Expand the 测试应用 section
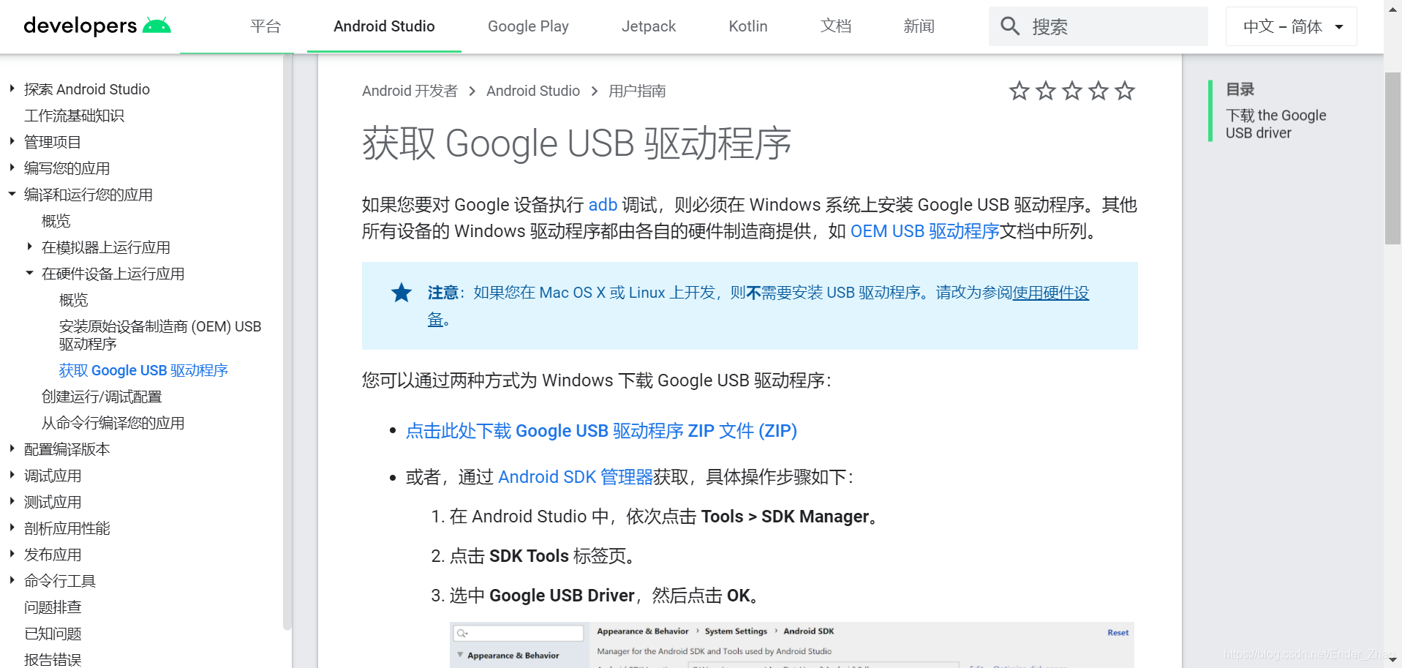Screen dimensions: 1402x668 point(12,501)
